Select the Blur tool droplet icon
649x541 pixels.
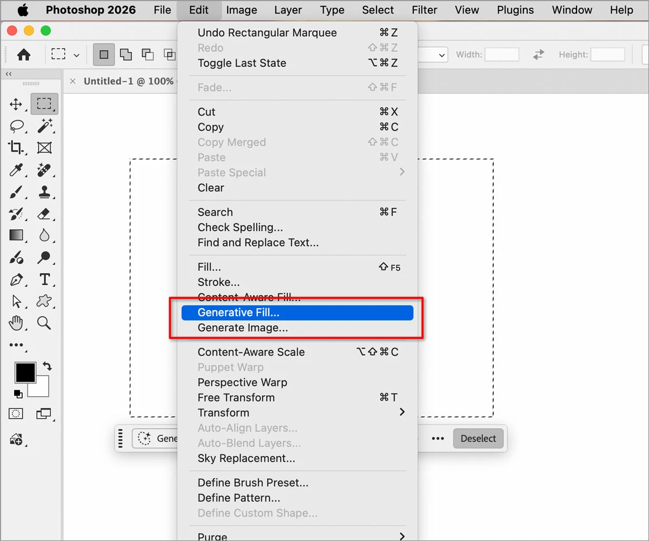click(44, 235)
